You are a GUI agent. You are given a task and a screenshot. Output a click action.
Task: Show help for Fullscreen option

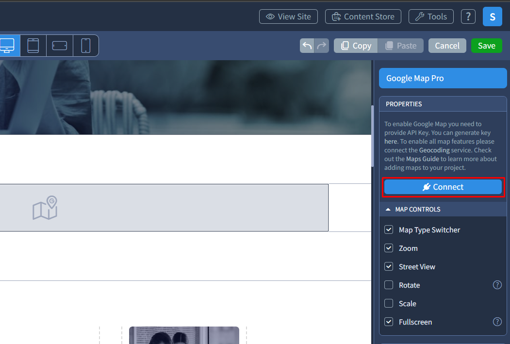[x=497, y=322]
